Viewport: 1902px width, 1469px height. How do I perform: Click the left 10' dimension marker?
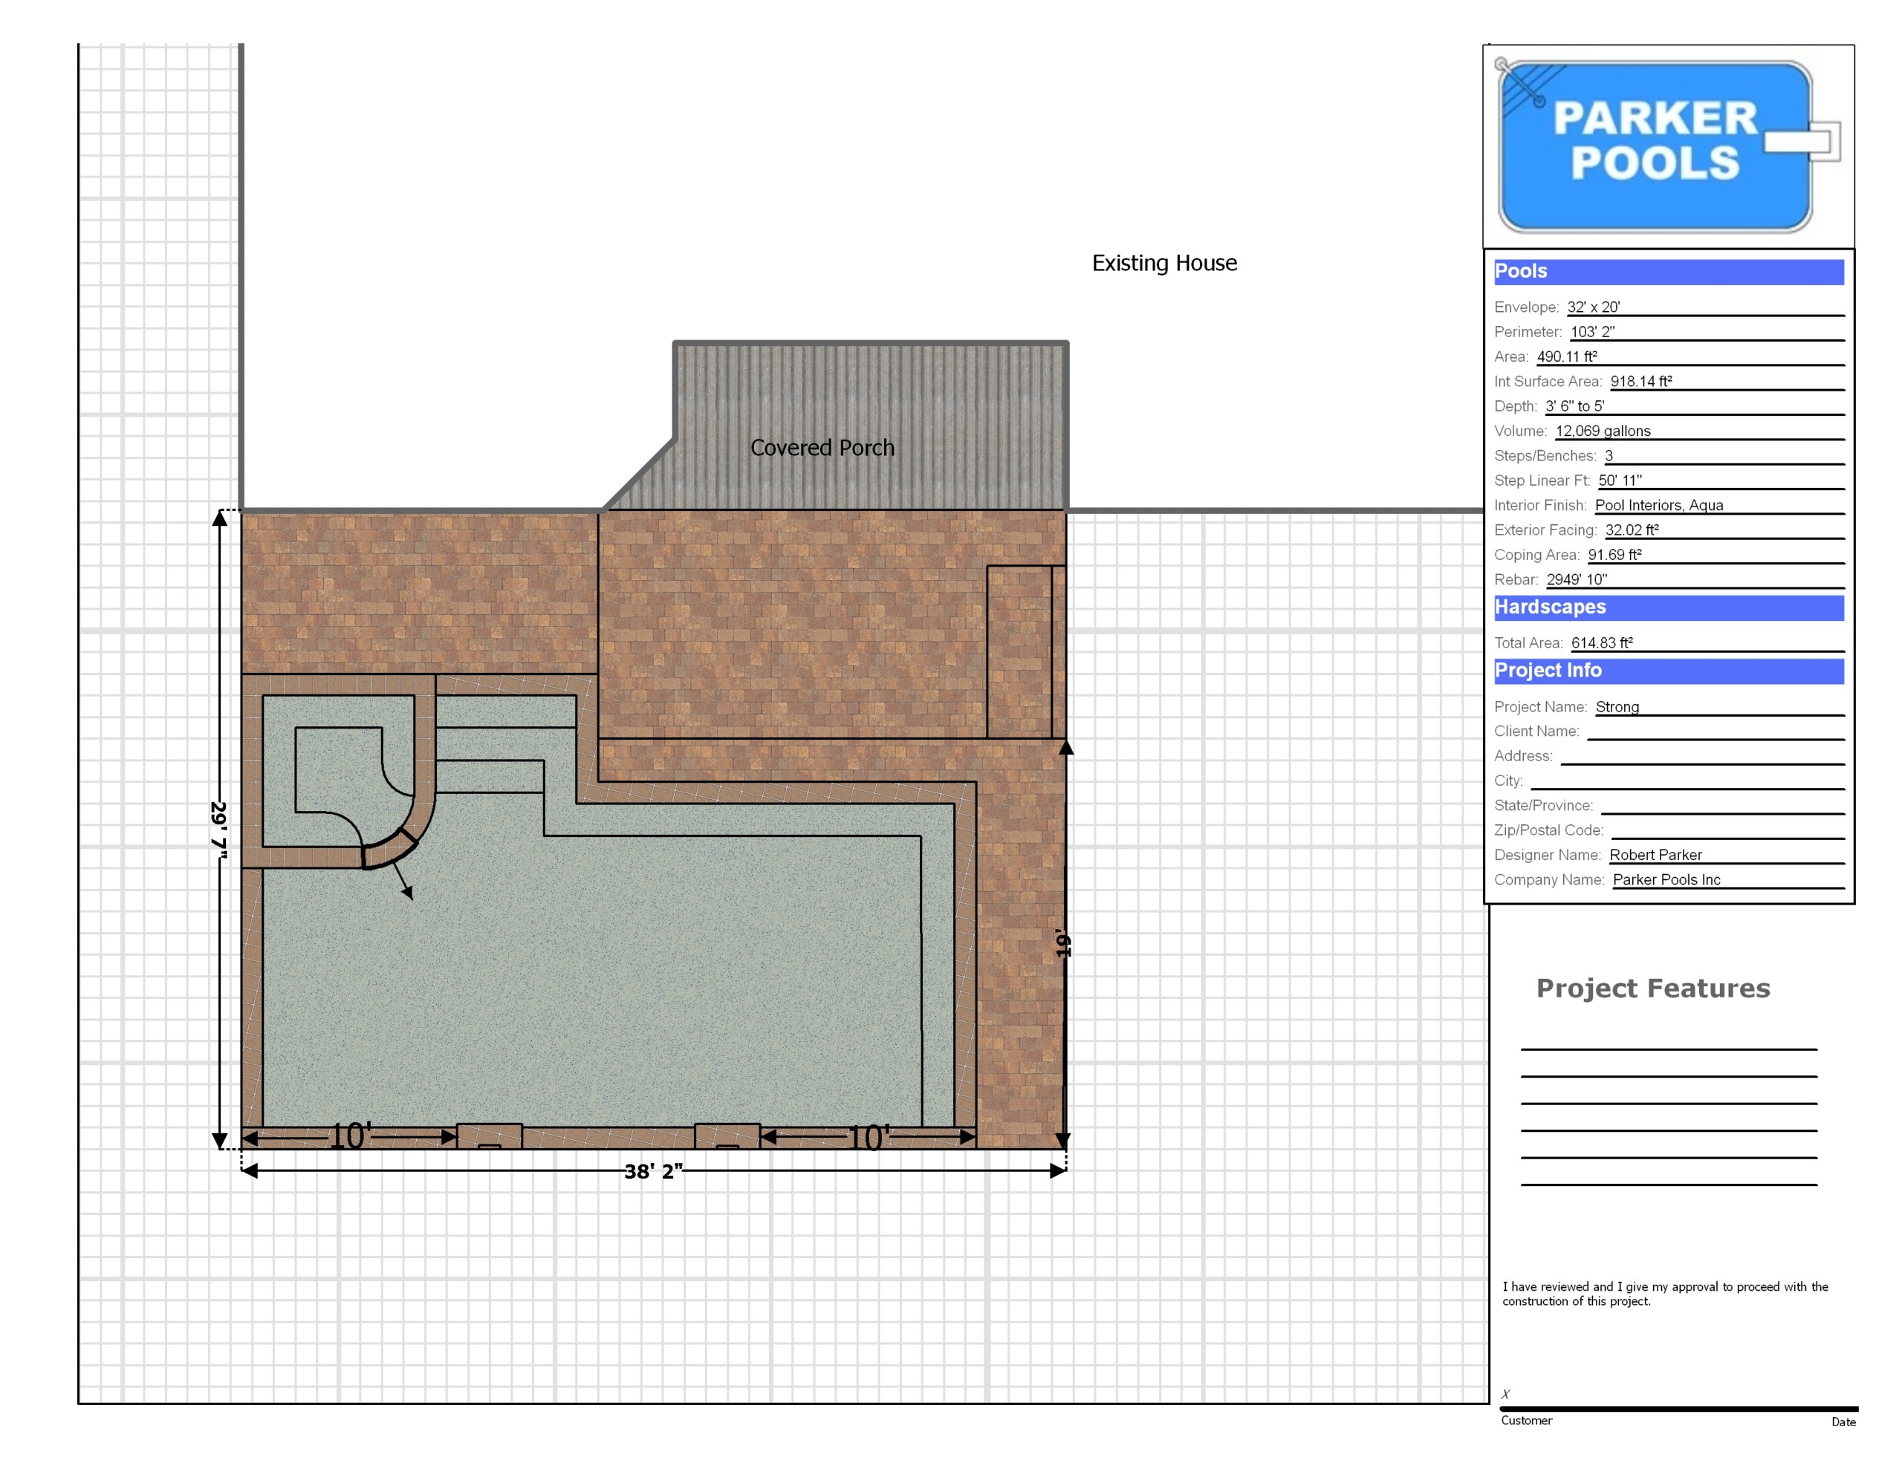click(x=349, y=1136)
